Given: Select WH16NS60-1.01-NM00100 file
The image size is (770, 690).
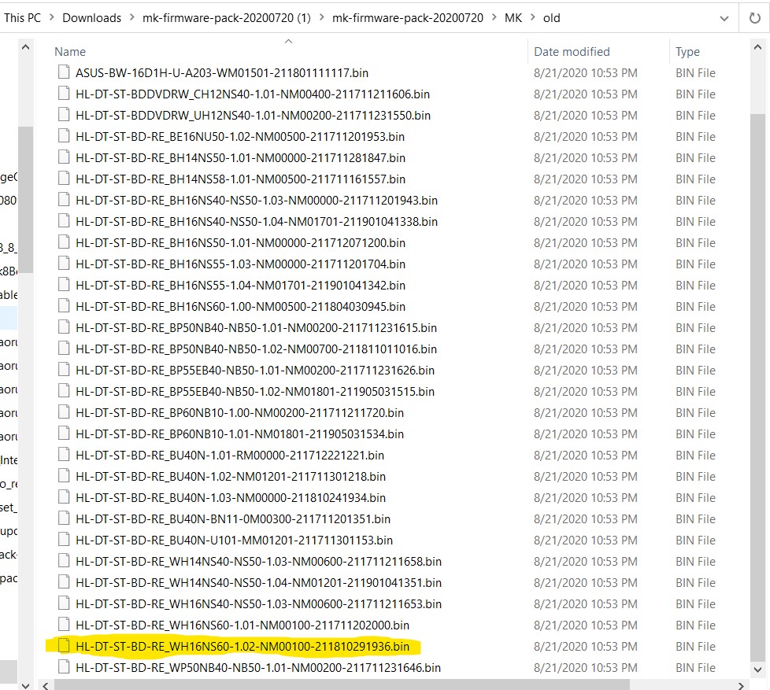Looking at the screenshot, I should point(242,625).
